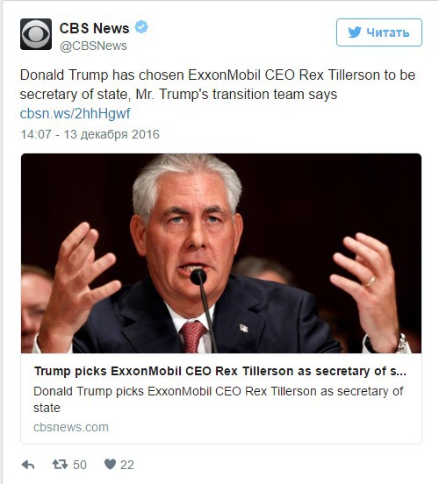This screenshot has height=484, width=439.
Task: Click the heart like icon
Action: coord(110,464)
